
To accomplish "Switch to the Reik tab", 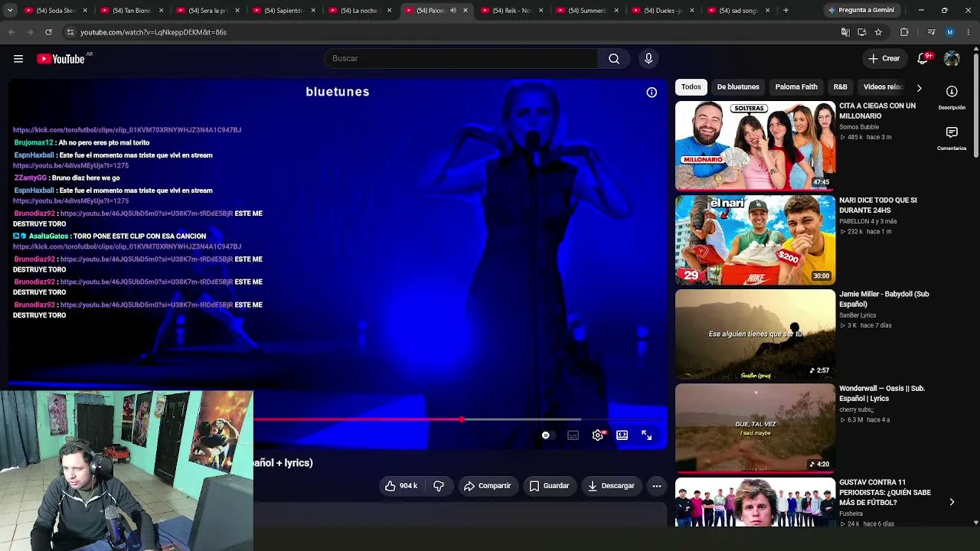I will (x=512, y=11).
